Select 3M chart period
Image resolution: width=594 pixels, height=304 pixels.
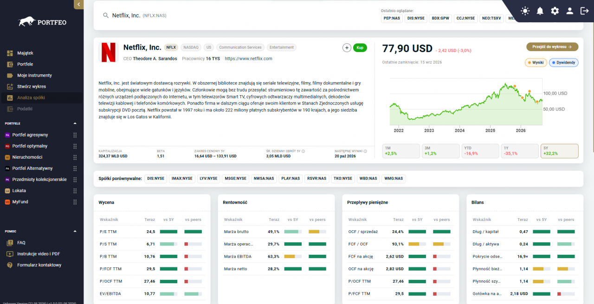(440, 151)
